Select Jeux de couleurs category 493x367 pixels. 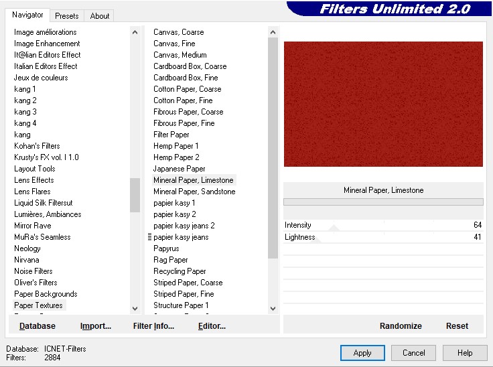[x=41, y=78]
